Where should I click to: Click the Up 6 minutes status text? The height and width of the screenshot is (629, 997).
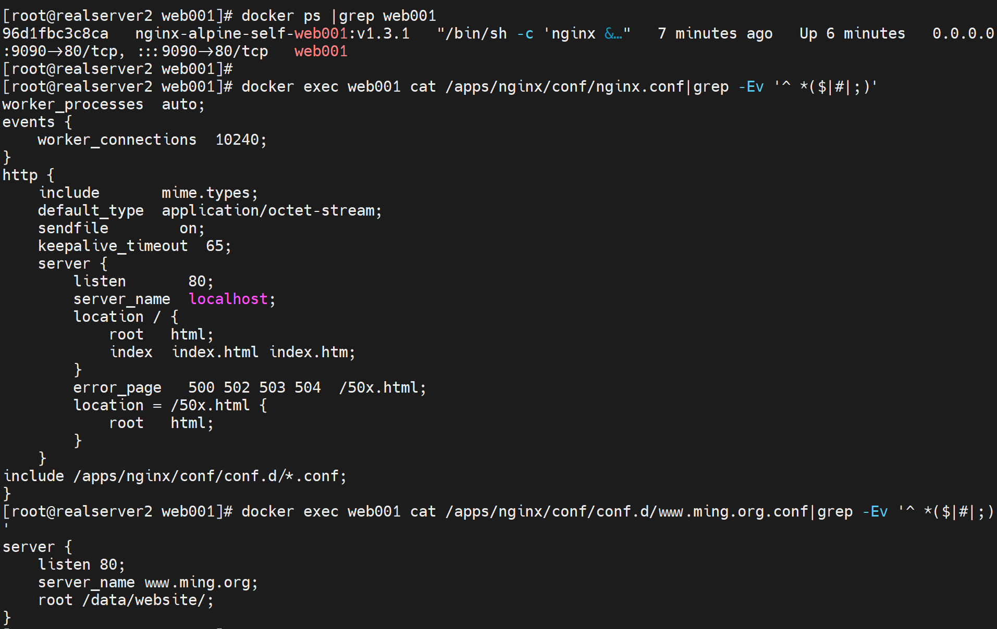pos(852,34)
